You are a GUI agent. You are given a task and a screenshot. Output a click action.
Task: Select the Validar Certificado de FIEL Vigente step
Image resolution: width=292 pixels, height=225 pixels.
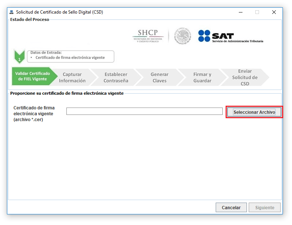coord(32,76)
